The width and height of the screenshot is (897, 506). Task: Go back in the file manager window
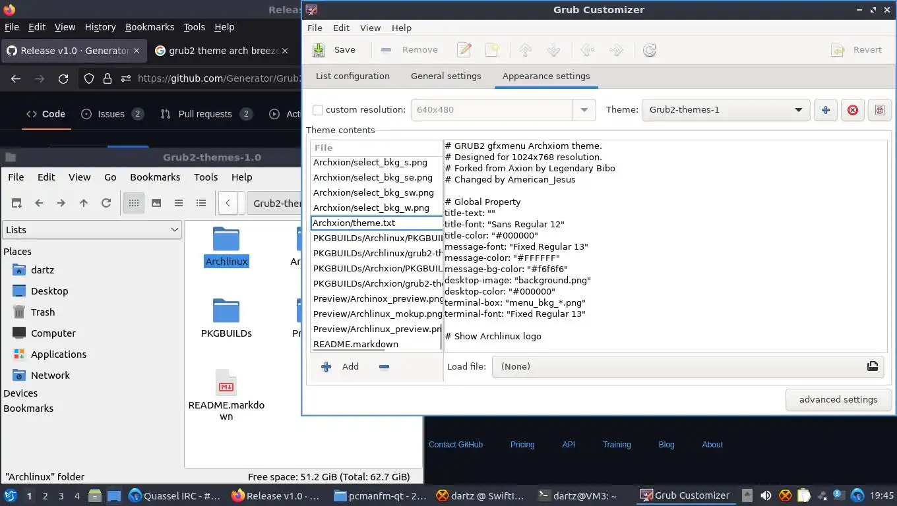click(x=39, y=203)
